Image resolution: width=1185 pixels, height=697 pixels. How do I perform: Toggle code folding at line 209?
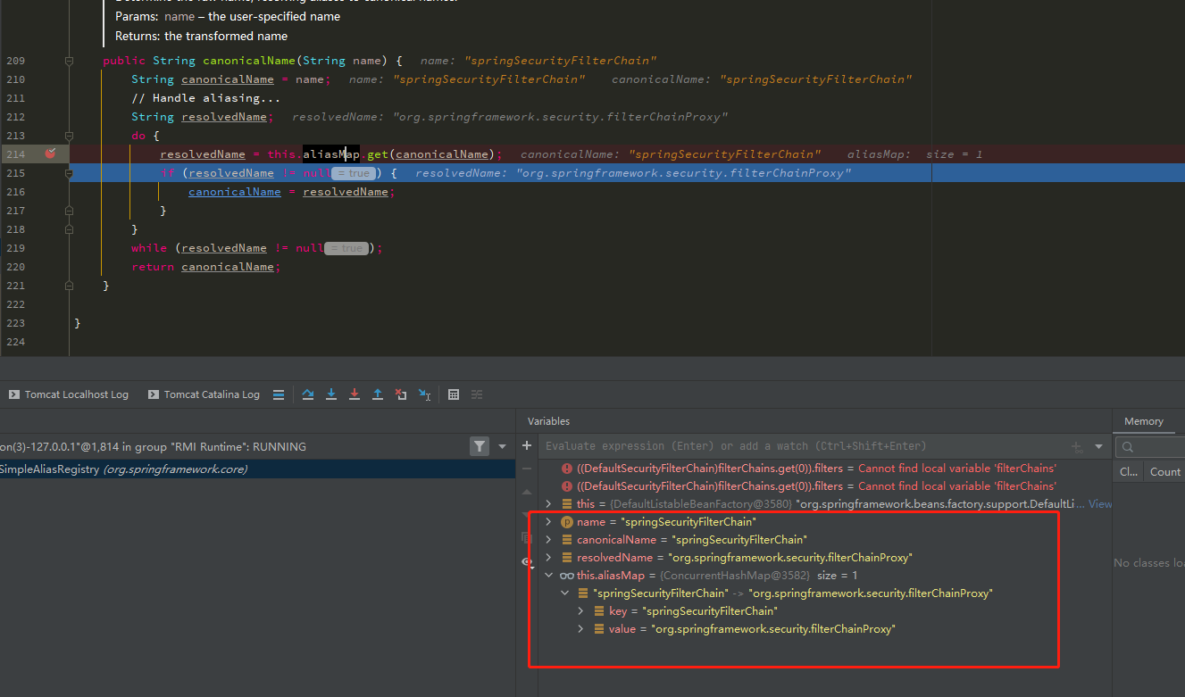coord(69,61)
